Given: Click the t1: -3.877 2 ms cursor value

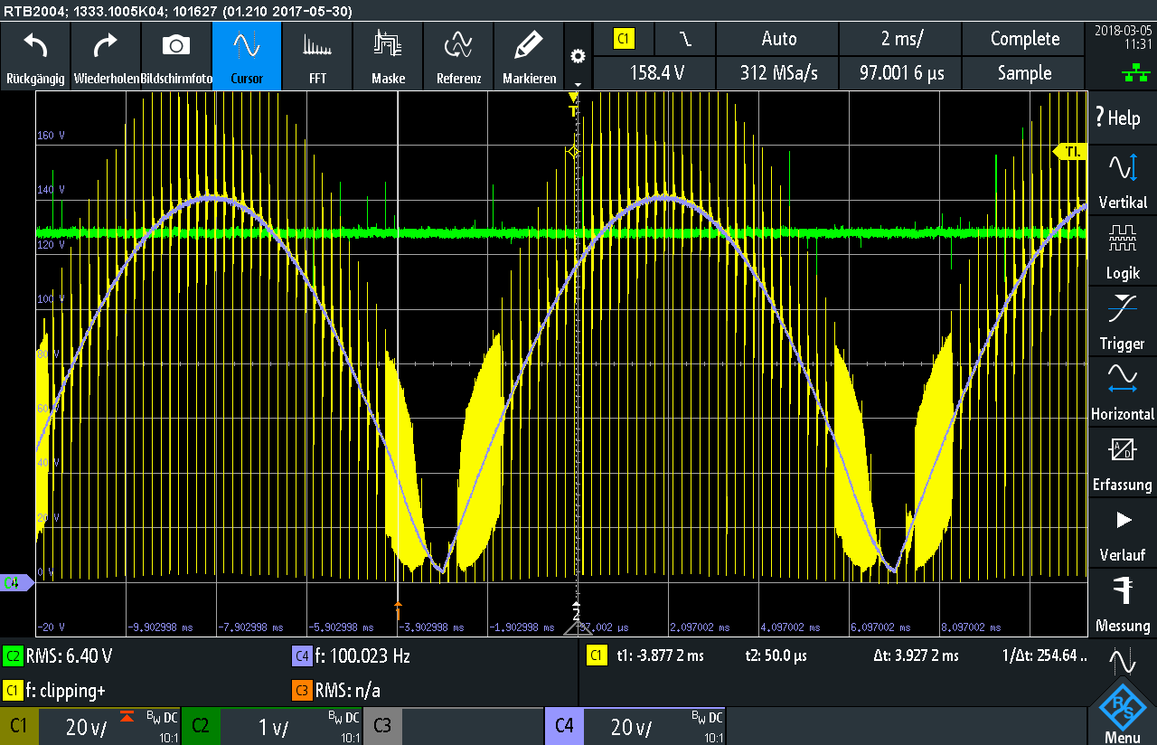Looking at the screenshot, I should [659, 655].
